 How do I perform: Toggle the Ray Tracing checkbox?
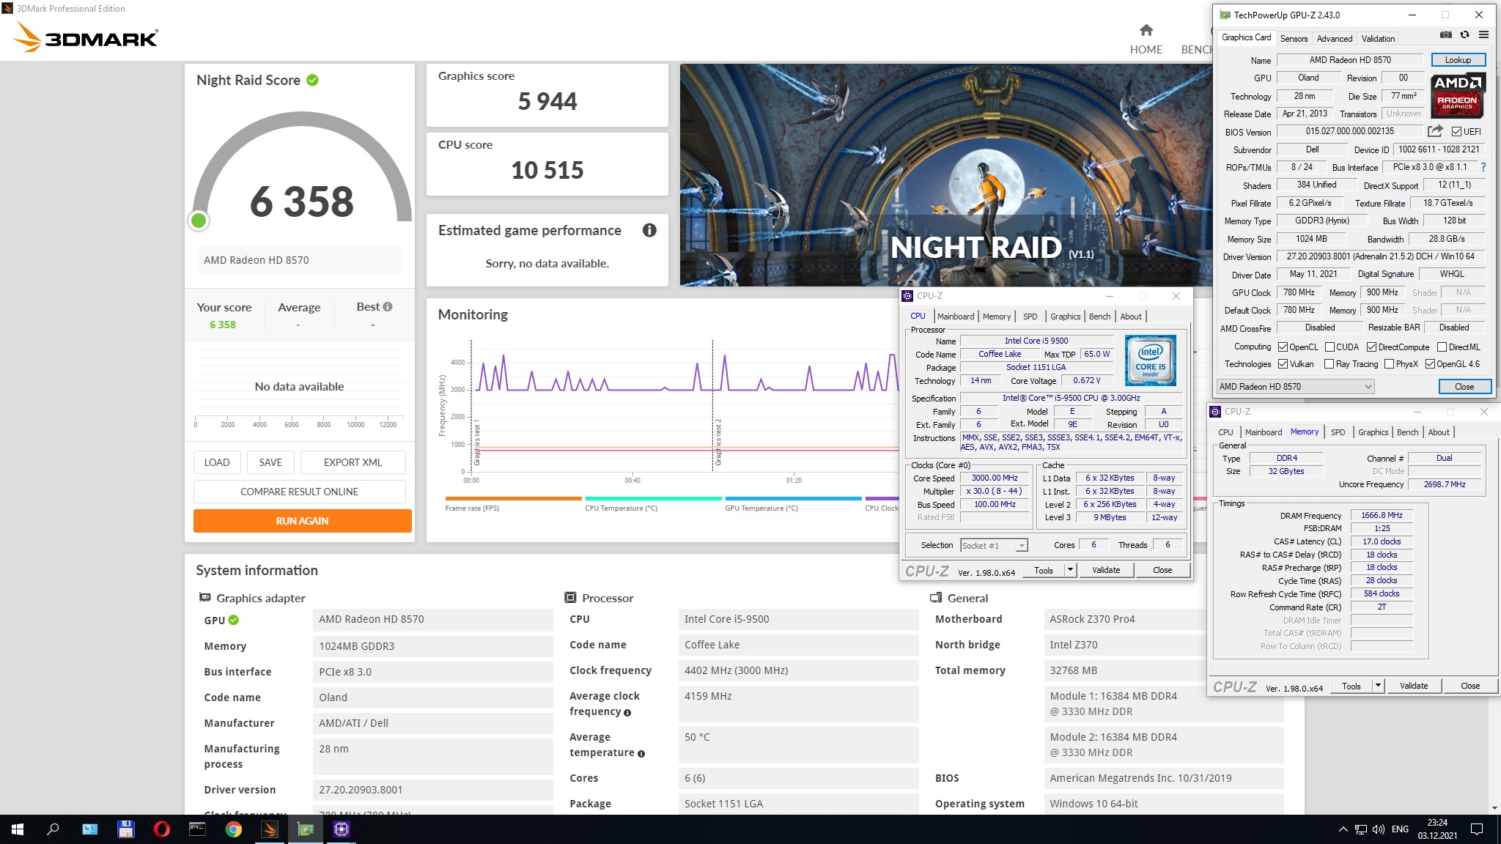pos(1329,364)
